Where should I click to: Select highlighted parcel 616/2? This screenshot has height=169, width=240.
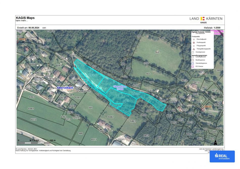coord(91,75)
